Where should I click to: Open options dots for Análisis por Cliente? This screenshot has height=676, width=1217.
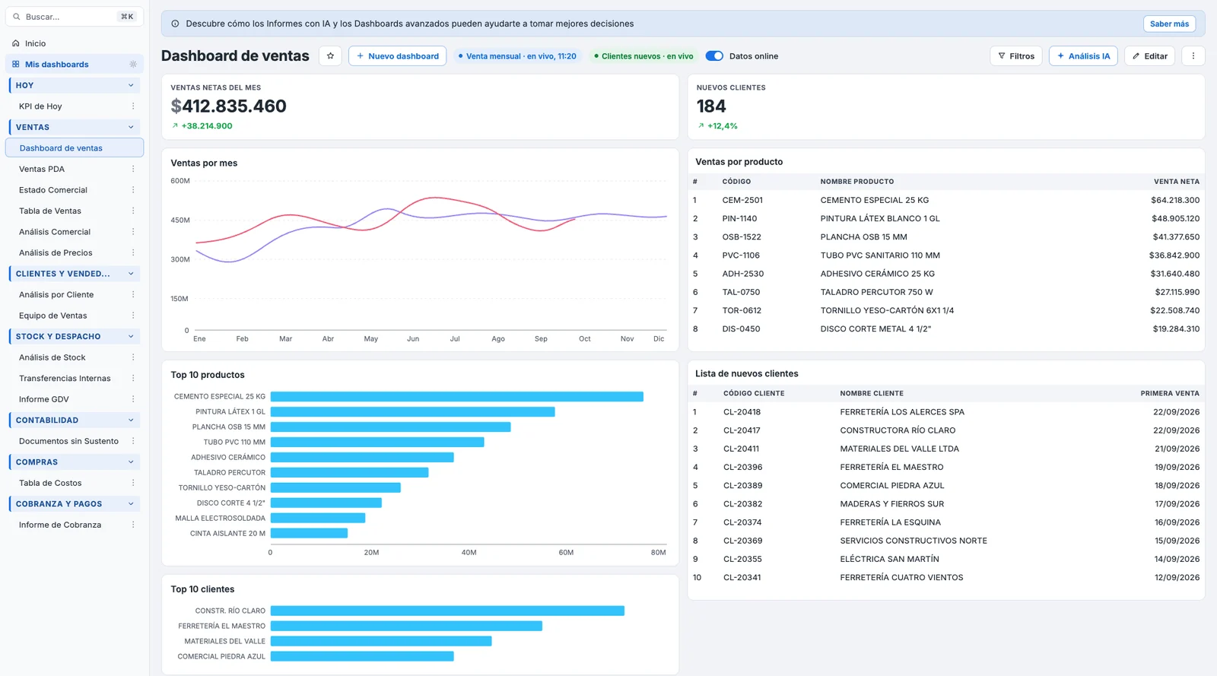tap(133, 294)
